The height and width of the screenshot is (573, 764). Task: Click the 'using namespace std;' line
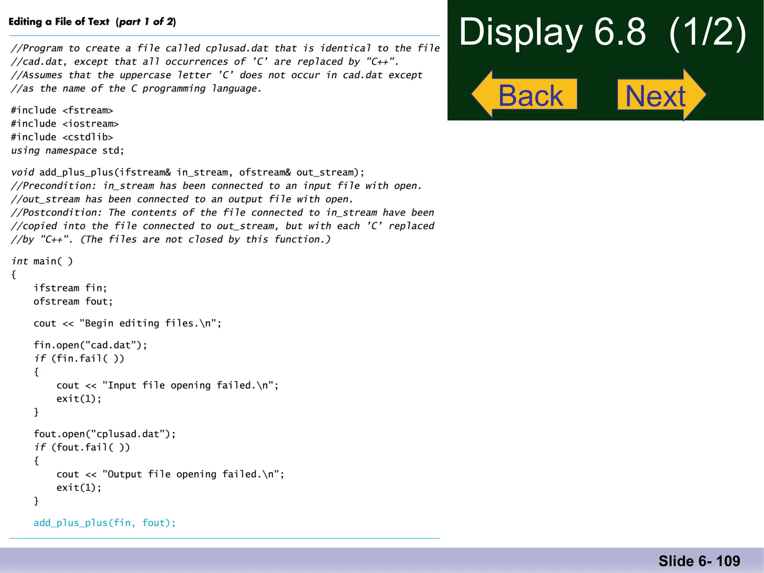click(x=68, y=151)
